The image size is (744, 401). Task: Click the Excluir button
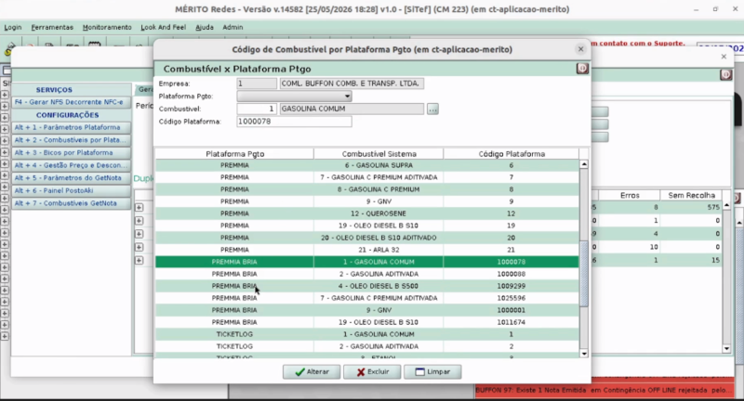pyautogui.click(x=373, y=371)
